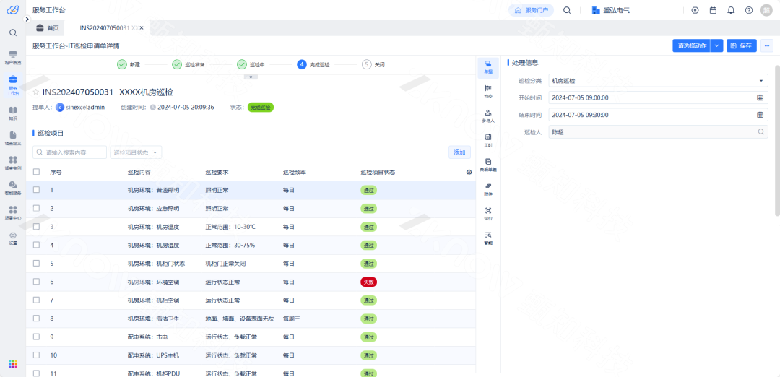This screenshot has height=377, width=780.
Task: Click the 添加 add button
Action: 459,152
